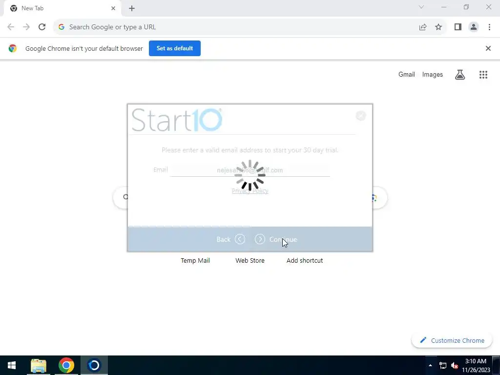Image resolution: width=500 pixels, height=375 pixels.
Task: Share this page via the share icon
Action: (x=423, y=27)
